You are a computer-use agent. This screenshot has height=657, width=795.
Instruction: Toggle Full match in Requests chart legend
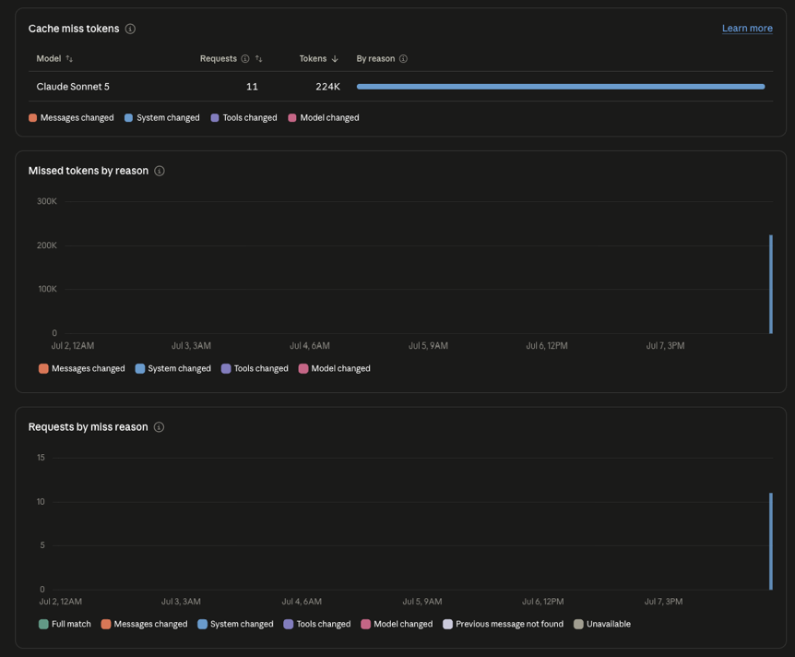pyautogui.click(x=65, y=624)
